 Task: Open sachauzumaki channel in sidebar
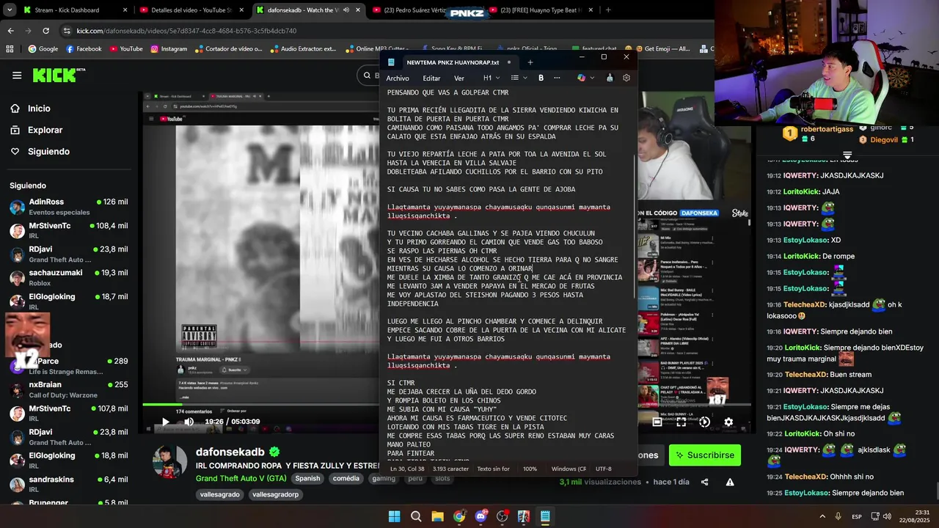pyautogui.click(x=69, y=277)
